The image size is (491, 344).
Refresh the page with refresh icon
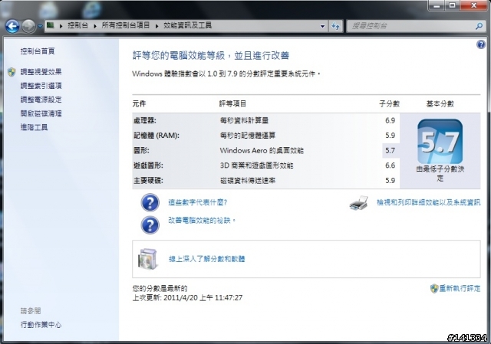336,26
